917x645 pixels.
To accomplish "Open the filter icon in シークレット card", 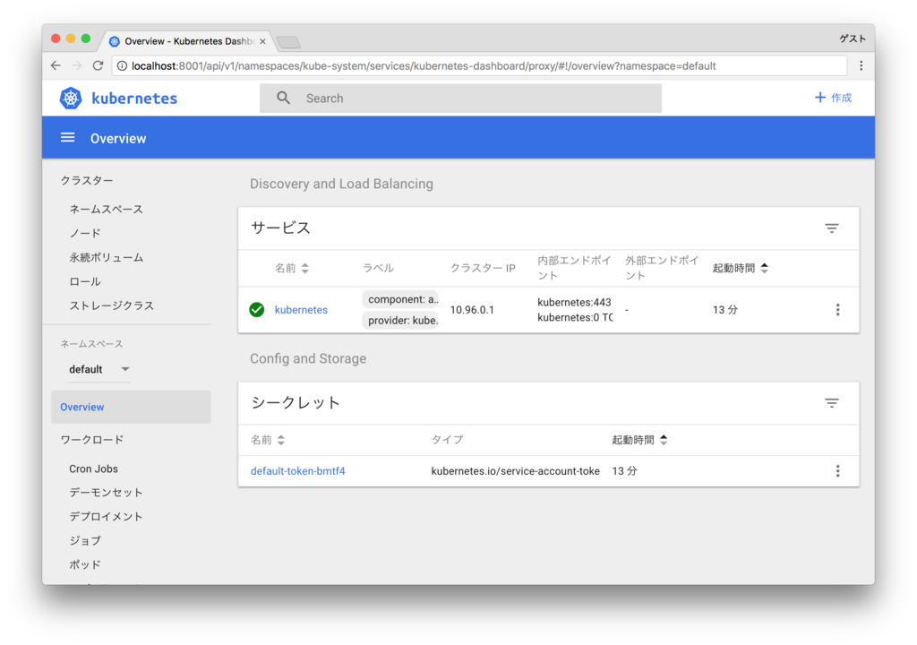I will pos(832,403).
